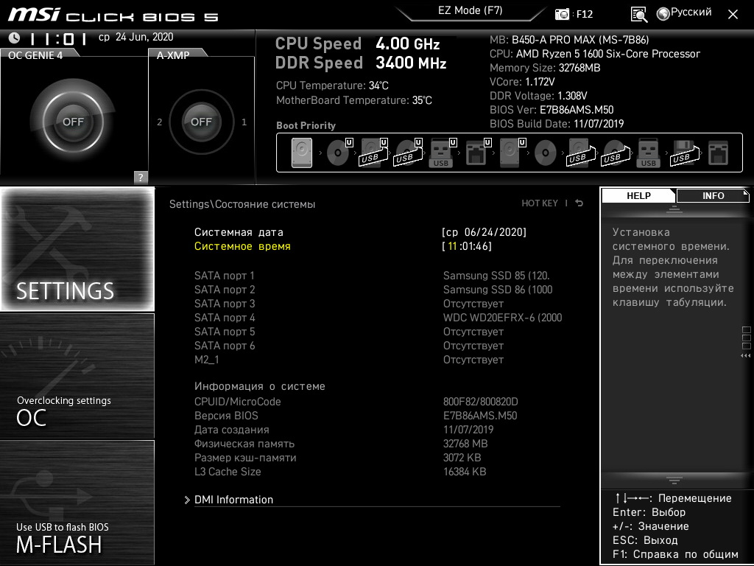The width and height of the screenshot is (754, 566).
Task: Go back using the return arrow icon
Action: (579, 203)
